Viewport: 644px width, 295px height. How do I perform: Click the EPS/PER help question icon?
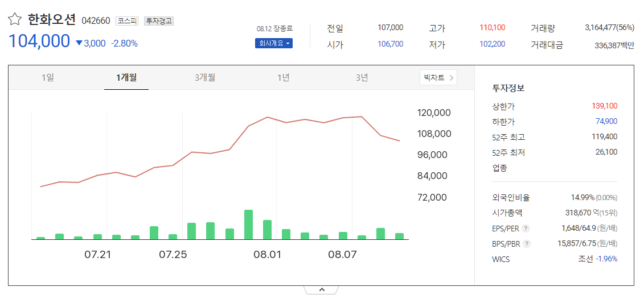click(526, 228)
